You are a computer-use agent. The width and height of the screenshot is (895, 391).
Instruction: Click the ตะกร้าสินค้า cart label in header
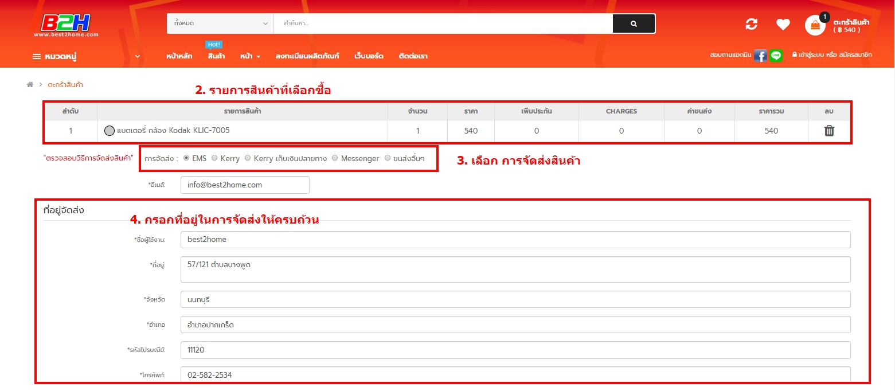(x=851, y=22)
